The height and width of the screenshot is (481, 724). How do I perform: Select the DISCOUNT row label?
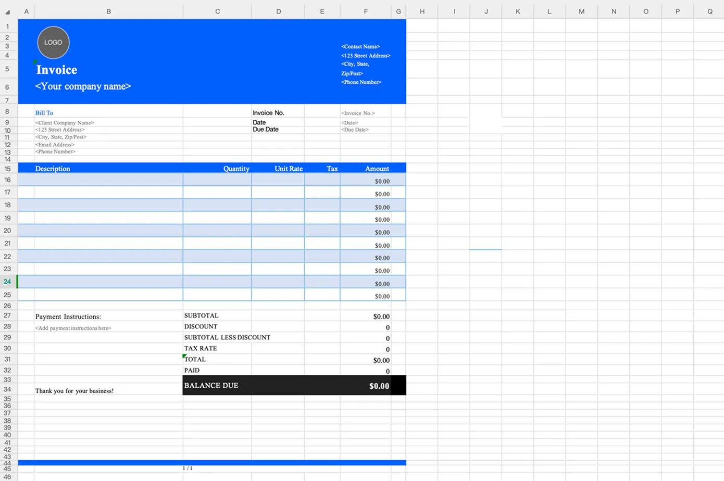(x=201, y=326)
